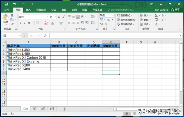Apply percent style
The image size is (184, 117).
pyautogui.click(x=108, y=20)
